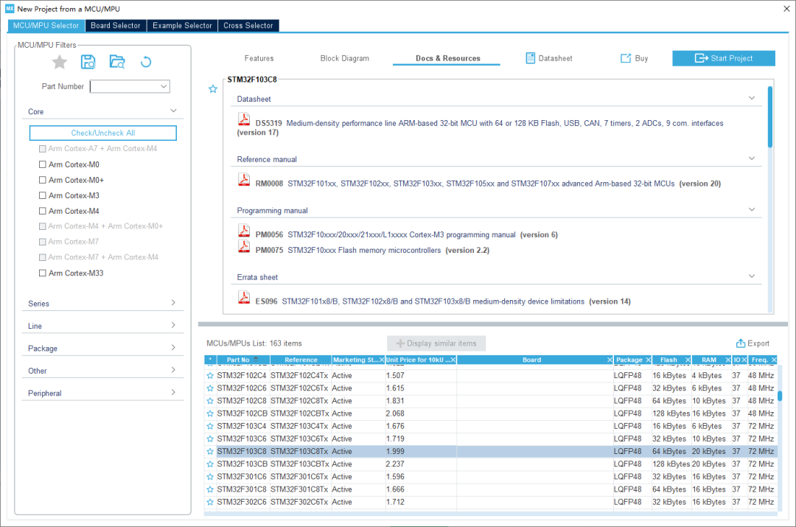The height and width of the screenshot is (527, 796).
Task: Tick the Arm Cortex-M33 checkbox
Action: tap(43, 273)
